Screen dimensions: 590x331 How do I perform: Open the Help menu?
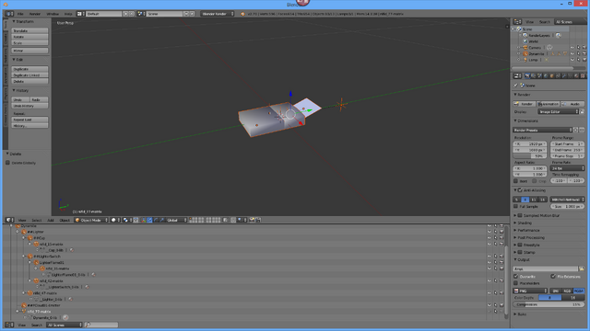tap(68, 14)
